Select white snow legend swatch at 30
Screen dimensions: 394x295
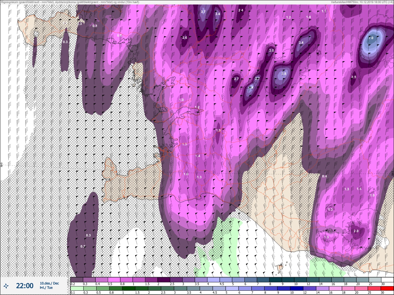point(387,280)
